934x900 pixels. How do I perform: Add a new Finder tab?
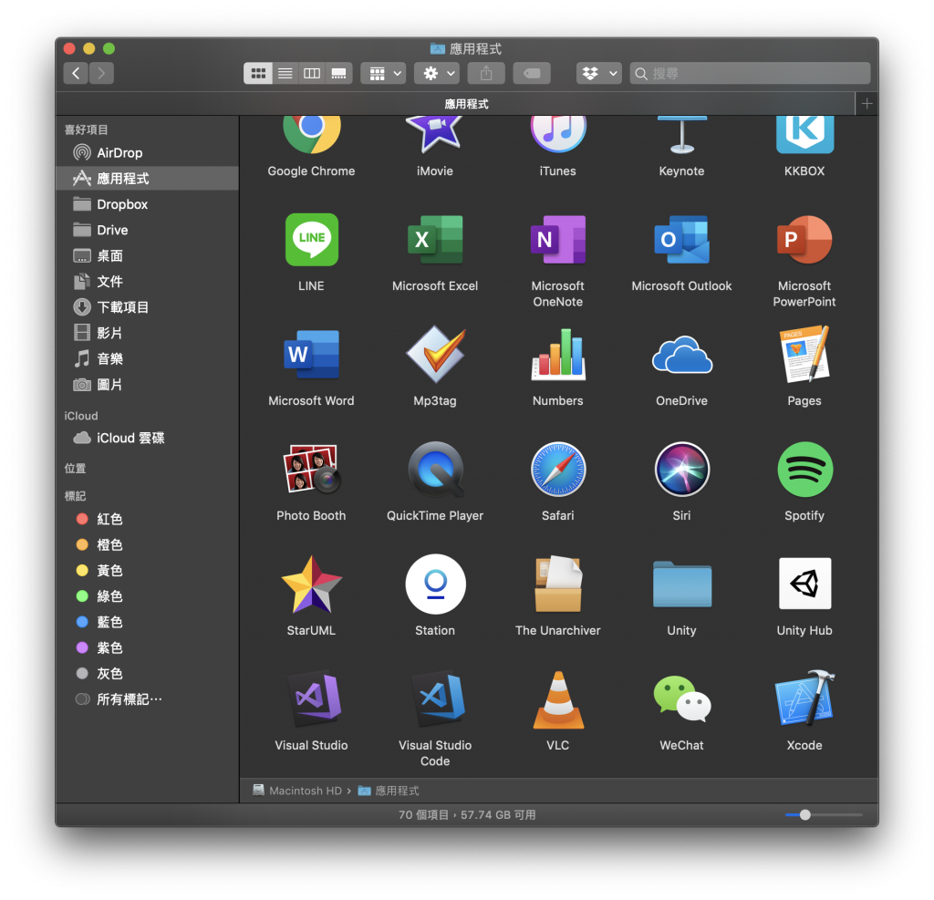867,104
